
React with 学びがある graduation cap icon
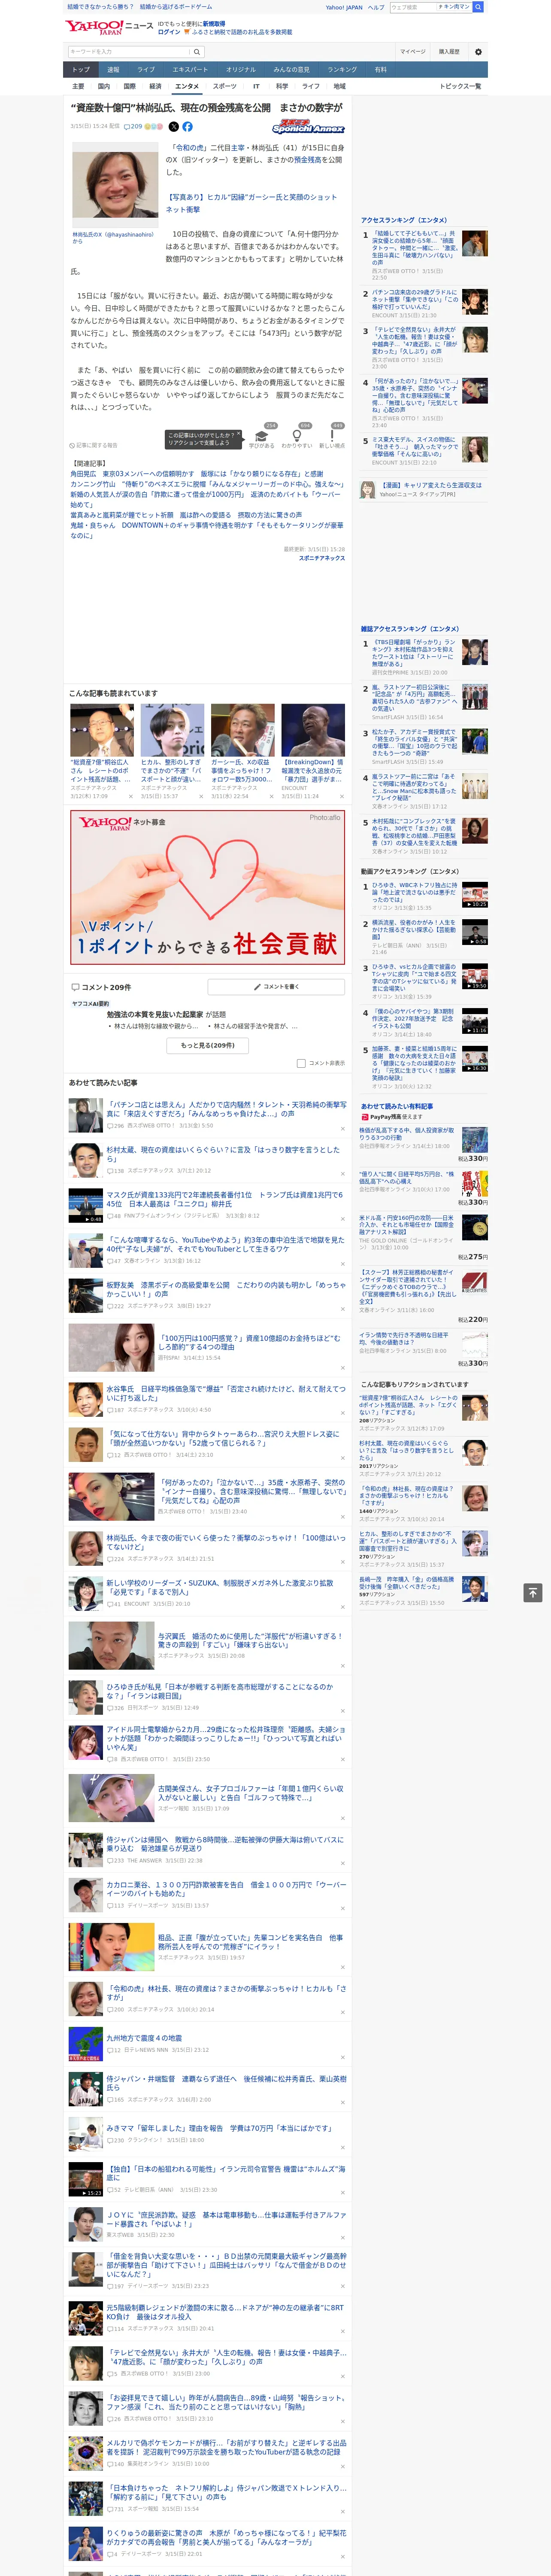click(262, 436)
